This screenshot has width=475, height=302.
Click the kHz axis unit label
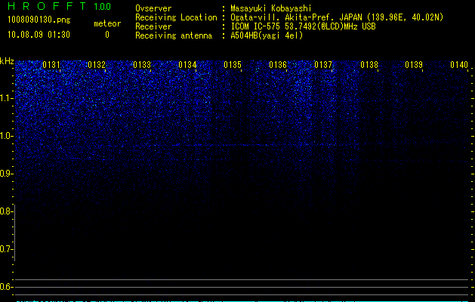(7, 61)
